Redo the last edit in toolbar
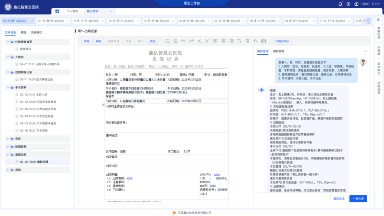This screenshot has height=216, width=384. click(192, 41)
